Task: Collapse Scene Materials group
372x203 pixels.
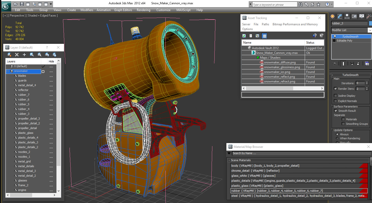Action: [x=229, y=160]
